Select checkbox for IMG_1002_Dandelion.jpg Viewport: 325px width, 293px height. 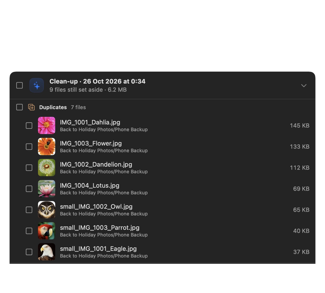29,168
